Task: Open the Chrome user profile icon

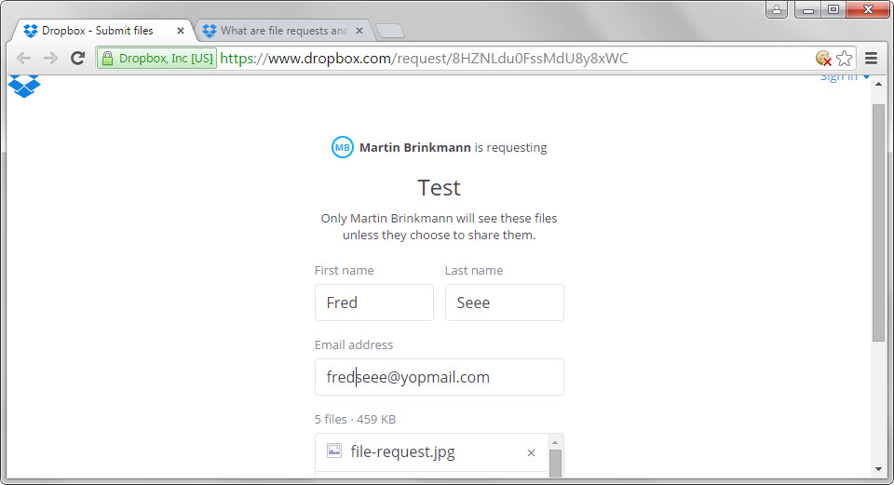Action: pyautogui.click(x=777, y=9)
